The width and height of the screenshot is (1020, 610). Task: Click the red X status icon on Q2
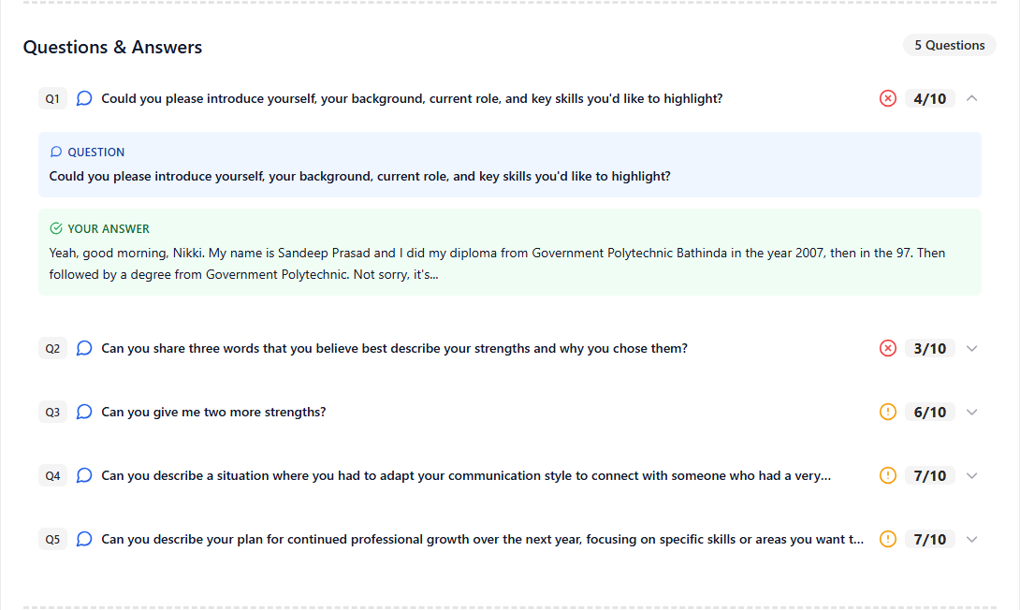[x=888, y=348]
